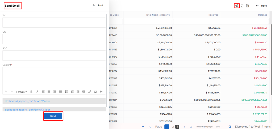Click Back at top right of report
The image size is (272, 129).
(261, 6)
